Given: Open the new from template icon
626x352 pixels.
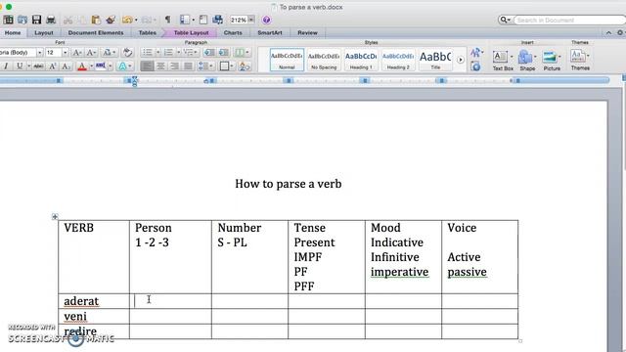Looking at the screenshot, I should click(x=8, y=20).
